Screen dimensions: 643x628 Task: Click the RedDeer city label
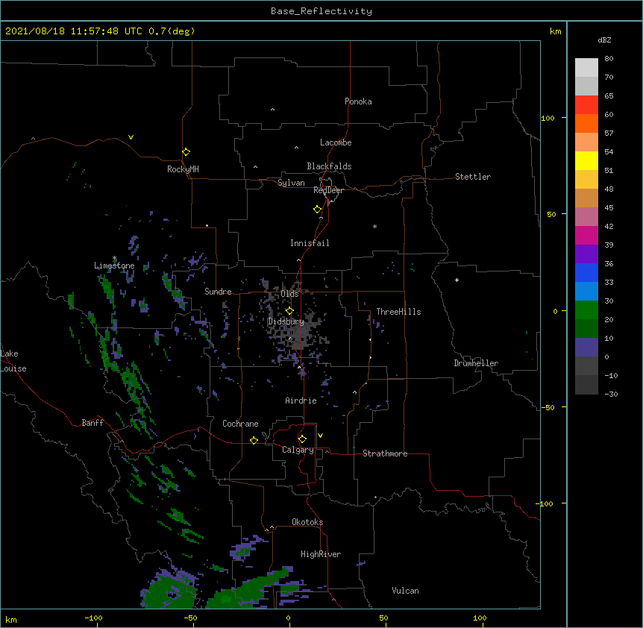click(x=328, y=190)
